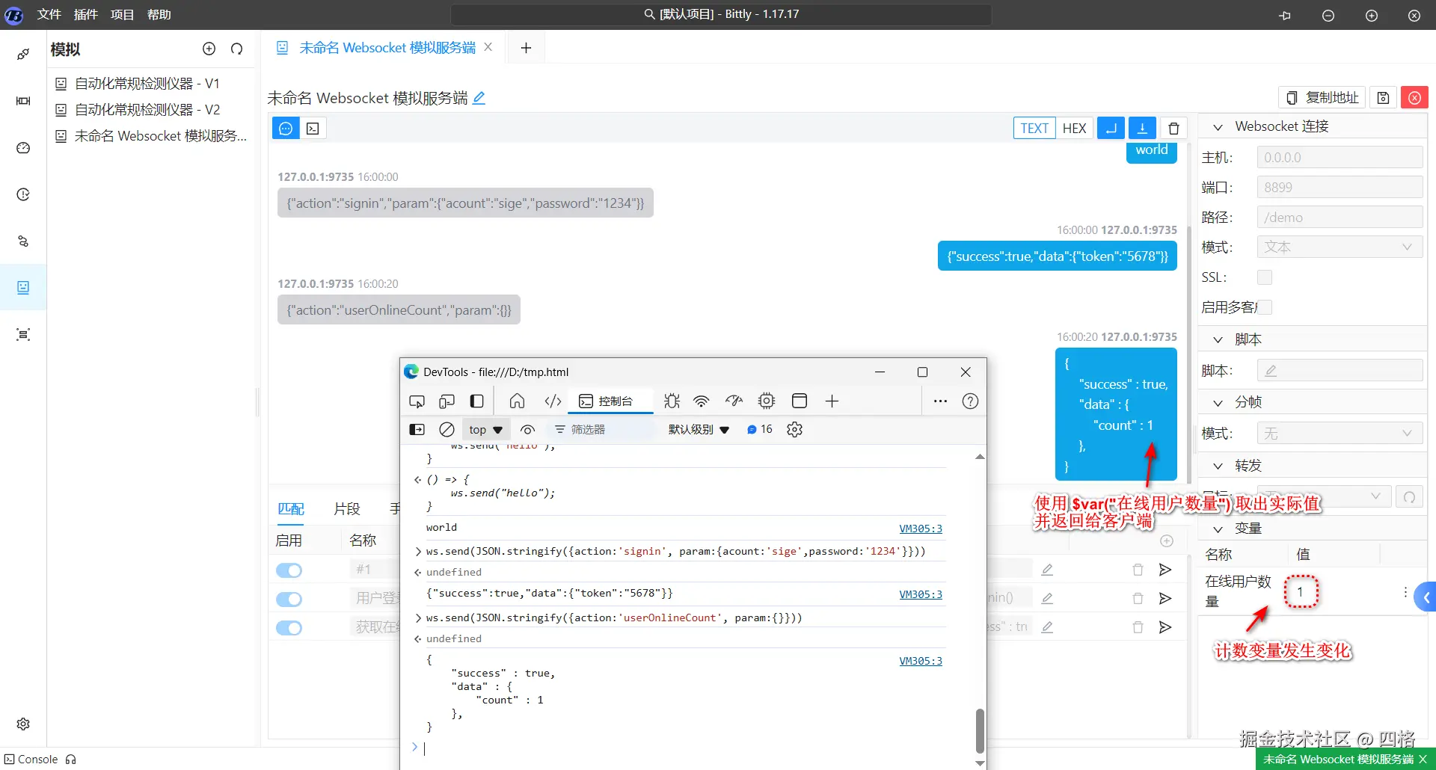Viewport: 1436px width, 770px height.
Task: Add a new mock service
Action: [209, 49]
